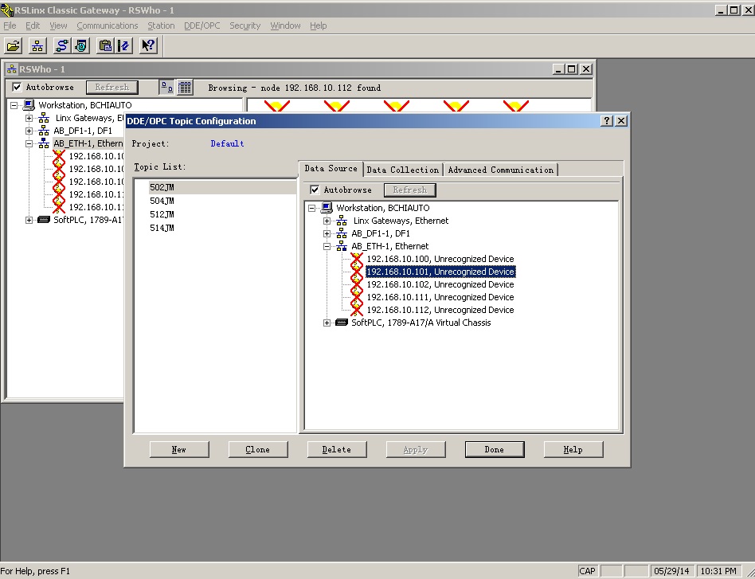Collapse Workstation node in dialog tree

(312, 208)
